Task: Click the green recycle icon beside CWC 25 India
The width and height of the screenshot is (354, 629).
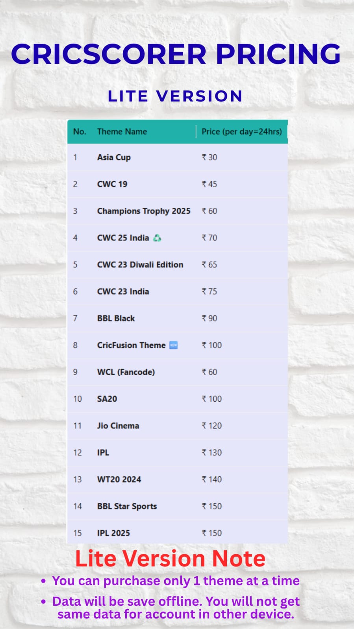Action: pos(157,238)
